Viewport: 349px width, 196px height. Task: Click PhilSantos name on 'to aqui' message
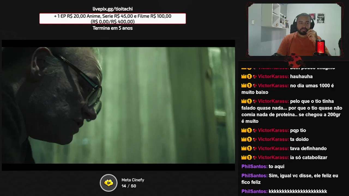[x=254, y=166]
